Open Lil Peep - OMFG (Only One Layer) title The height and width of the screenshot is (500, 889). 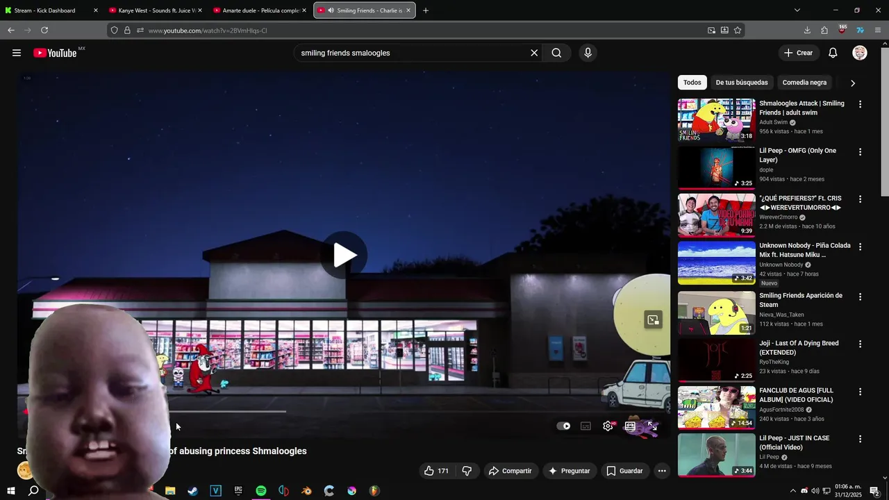[x=797, y=155]
